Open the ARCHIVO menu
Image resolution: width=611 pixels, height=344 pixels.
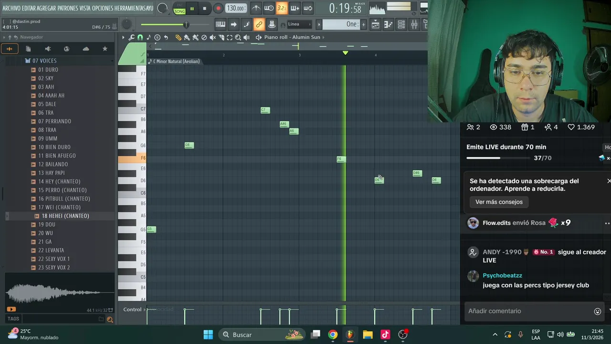[11, 8]
